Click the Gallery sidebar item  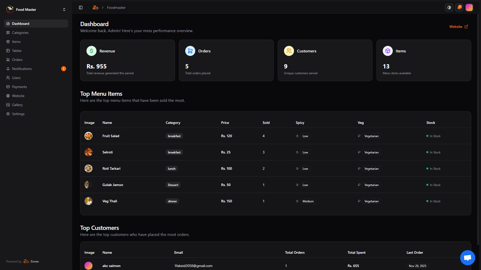point(17,105)
